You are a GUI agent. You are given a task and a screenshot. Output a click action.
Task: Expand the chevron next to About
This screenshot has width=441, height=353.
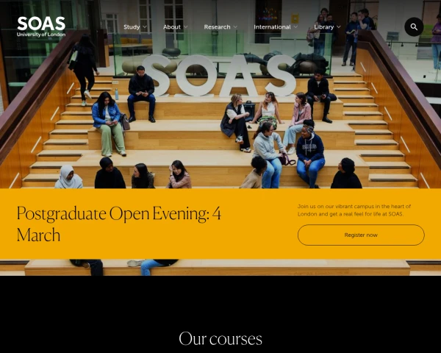(x=186, y=27)
